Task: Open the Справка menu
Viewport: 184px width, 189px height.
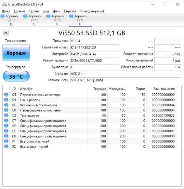Action: (70, 11)
